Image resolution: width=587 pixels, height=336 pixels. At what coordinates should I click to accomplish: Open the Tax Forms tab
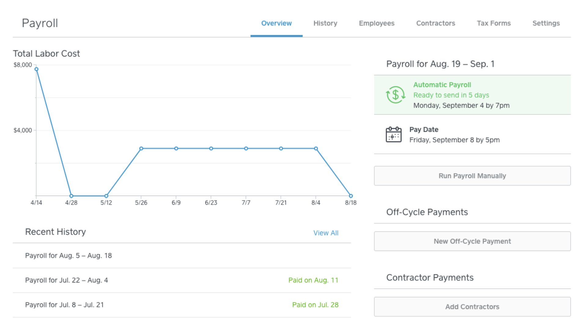coord(493,23)
